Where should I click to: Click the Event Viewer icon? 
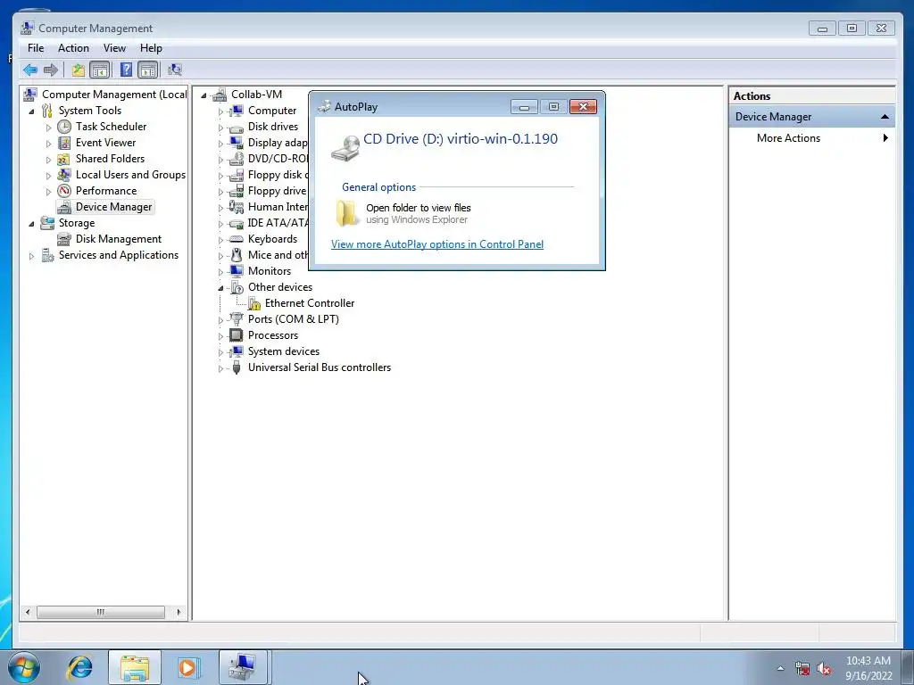pyautogui.click(x=64, y=143)
